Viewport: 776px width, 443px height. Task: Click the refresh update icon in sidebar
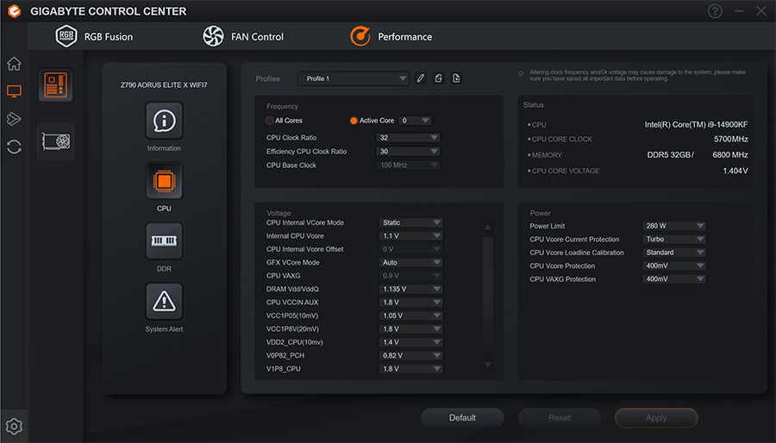pos(14,147)
